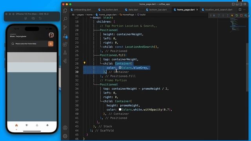Click the 'Bilzen, Tanjungbalai' location text
Viewport: 251px width, 141px height.
coord(18,36)
